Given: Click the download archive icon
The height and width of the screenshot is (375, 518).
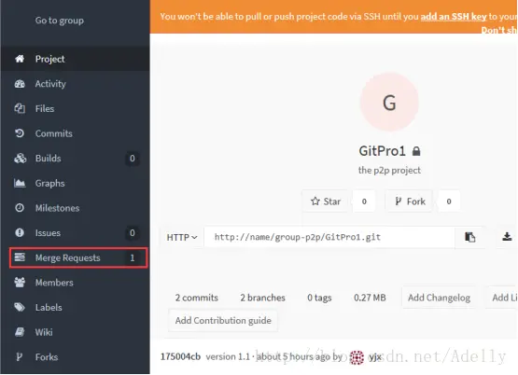Looking at the screenshot, I should pyautogui.click(x=507, y=237).
